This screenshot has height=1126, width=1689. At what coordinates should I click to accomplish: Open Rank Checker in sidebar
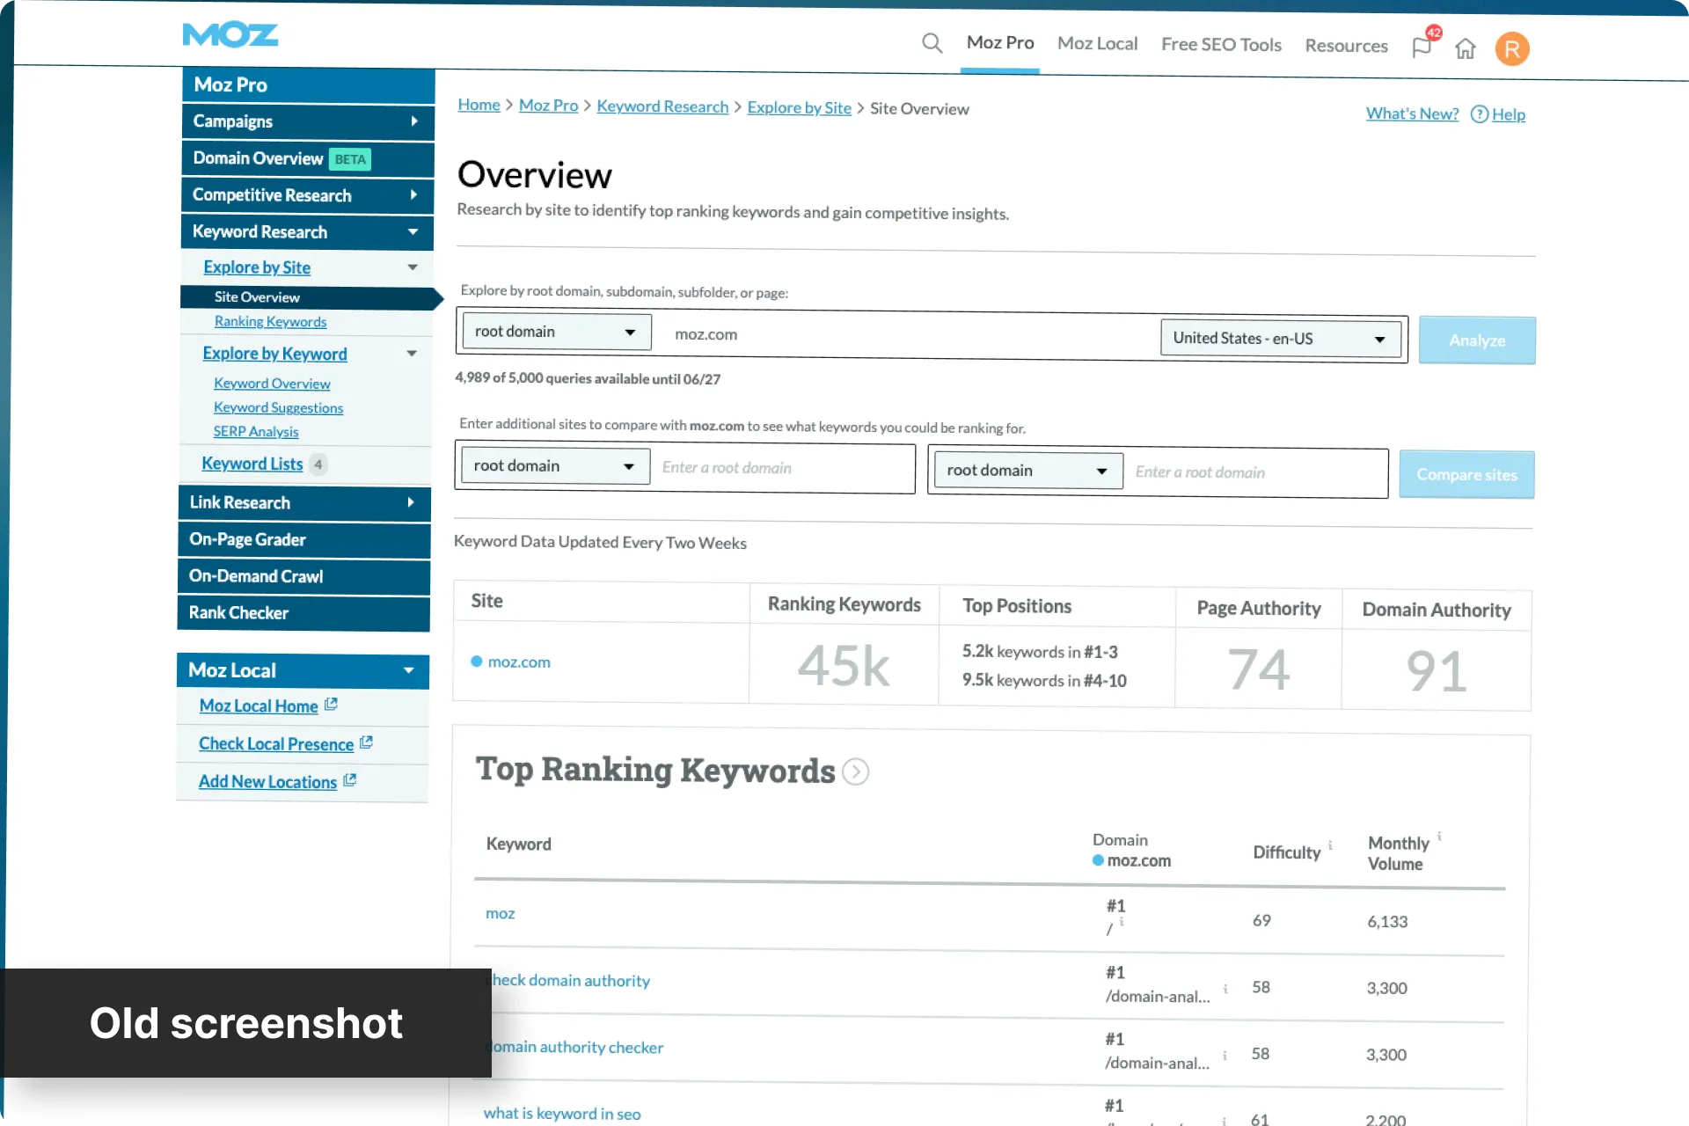coord(303,614)
